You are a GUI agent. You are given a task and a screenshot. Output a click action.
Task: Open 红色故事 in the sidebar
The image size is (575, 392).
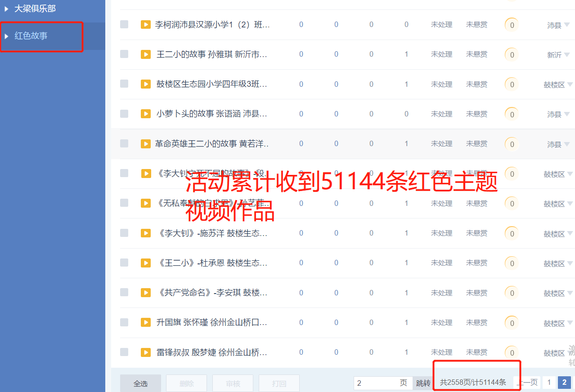pyautogui.click(x=31, y=36)
